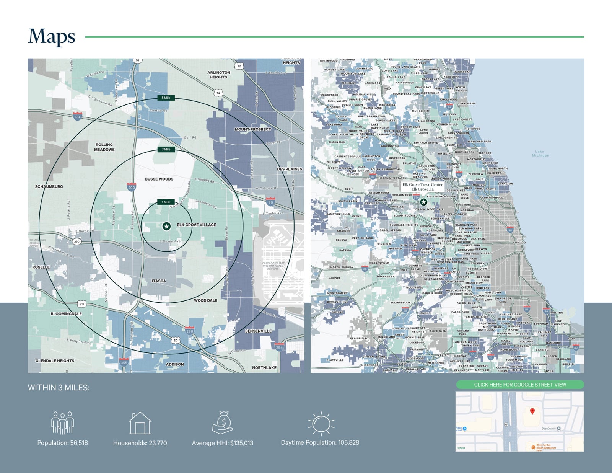Click the ITASCA label on left map
This screenshot has width=612, height=473.
pyautogui.click(x=159, y=281)
